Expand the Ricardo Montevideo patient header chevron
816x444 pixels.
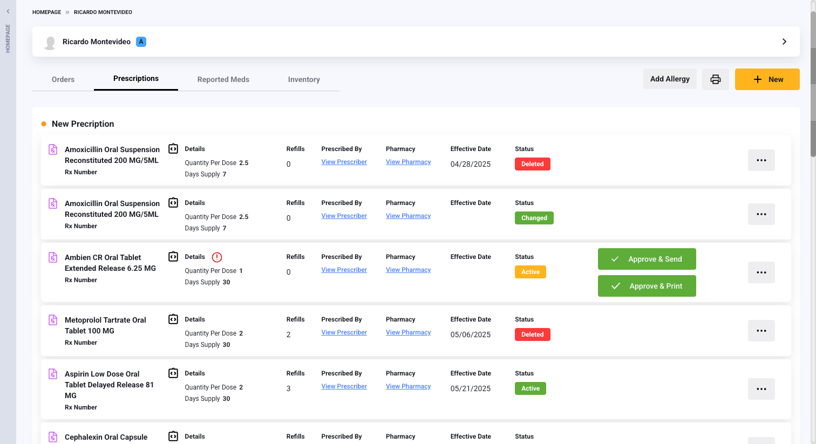point(784,42)
